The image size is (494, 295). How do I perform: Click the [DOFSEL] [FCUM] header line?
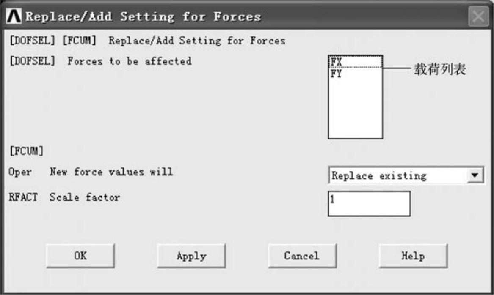coord(147,41)
